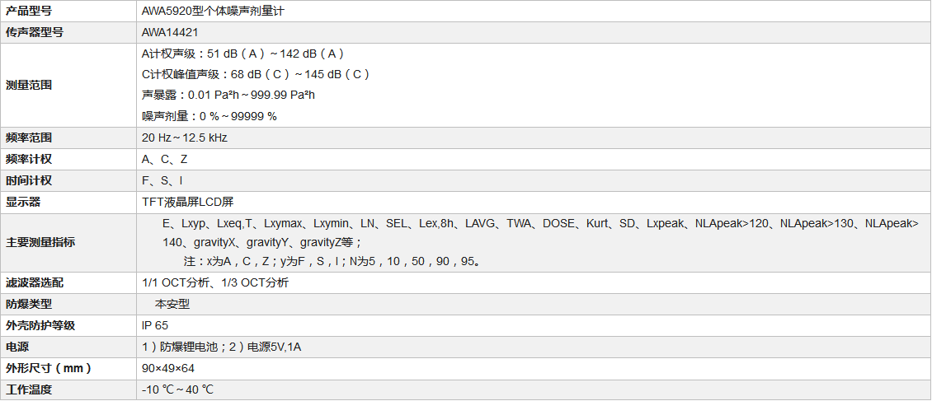Click the 1/1 OCT and 1/3 OCT filter value
Image resolution: width=932 pixels, height=401 pixels.
point(215,282)
